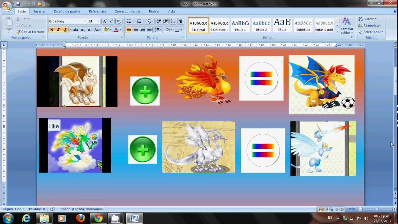Open Internet Explorer from taskbar
The height and width of the screenshot is (224, 398).
(x=26, y=218)
